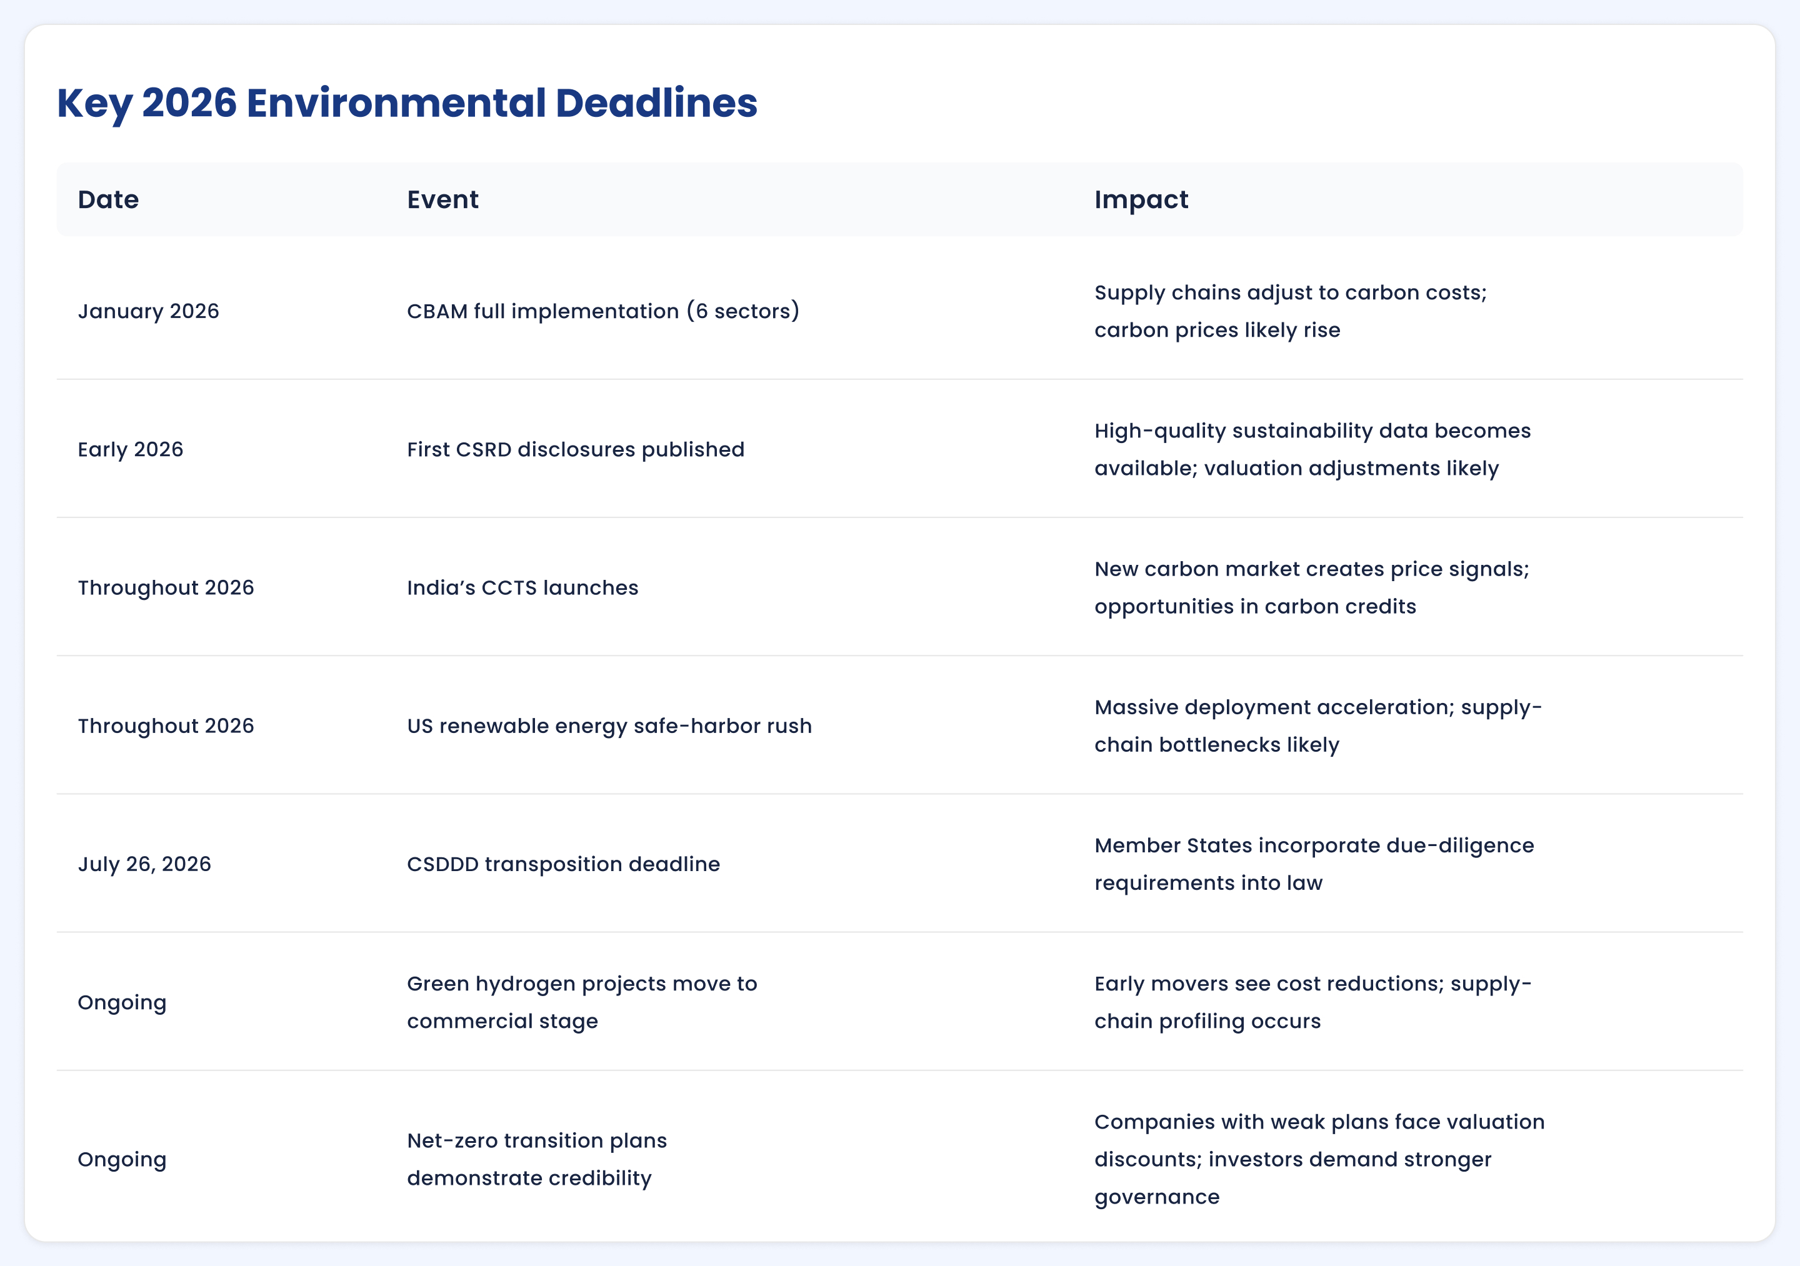The image size is (1800, 1266).
Task: Click the July 26, 2026 date cell
Action: coord(144,864)
